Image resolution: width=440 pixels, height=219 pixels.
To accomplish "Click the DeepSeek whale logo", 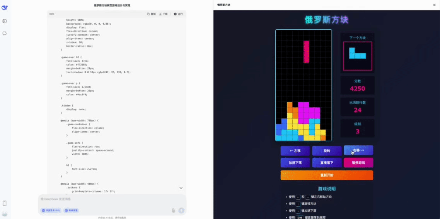I will click(5, 8).
